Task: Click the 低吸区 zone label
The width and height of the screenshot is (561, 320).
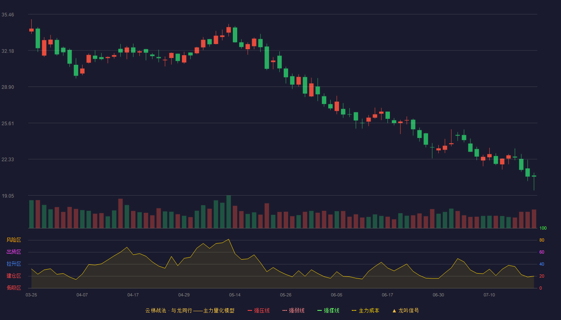Action: point(14,288)
